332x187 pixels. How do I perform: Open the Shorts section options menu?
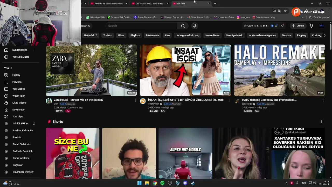(x=322, y=122)
